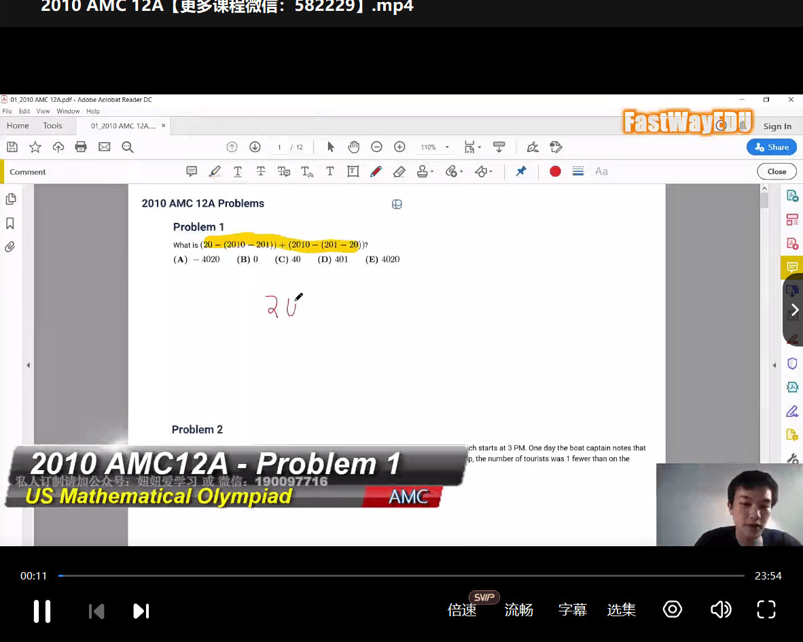Select the sticky note comment tool
This screenshot has width=803, height=642.
192,171
